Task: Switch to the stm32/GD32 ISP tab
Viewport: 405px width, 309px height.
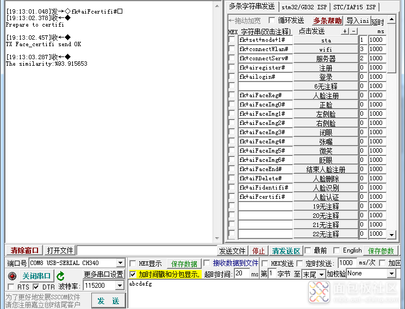Action: (304, 7)
